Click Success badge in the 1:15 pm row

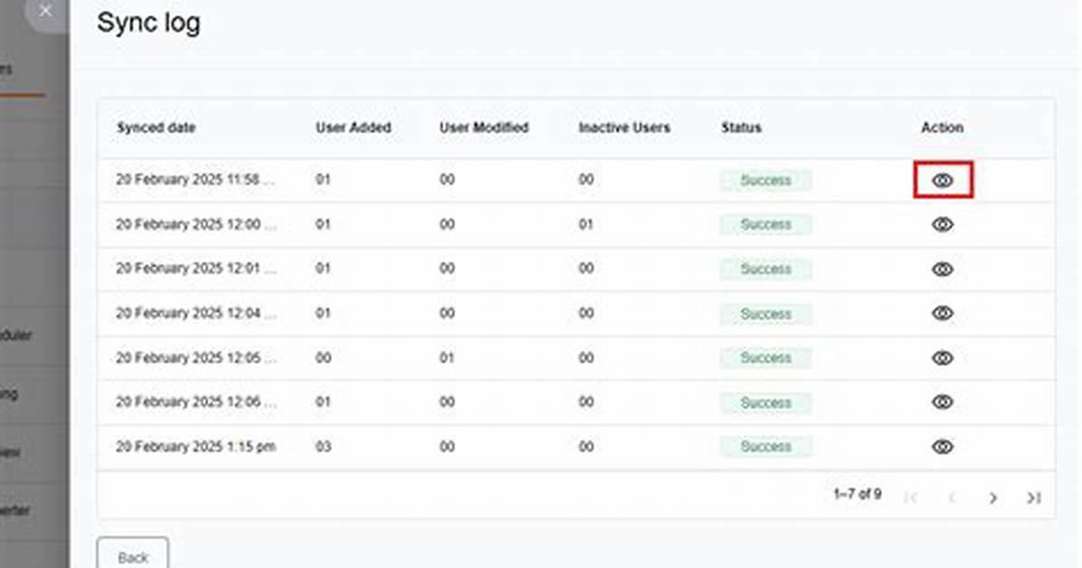(766, 447)
